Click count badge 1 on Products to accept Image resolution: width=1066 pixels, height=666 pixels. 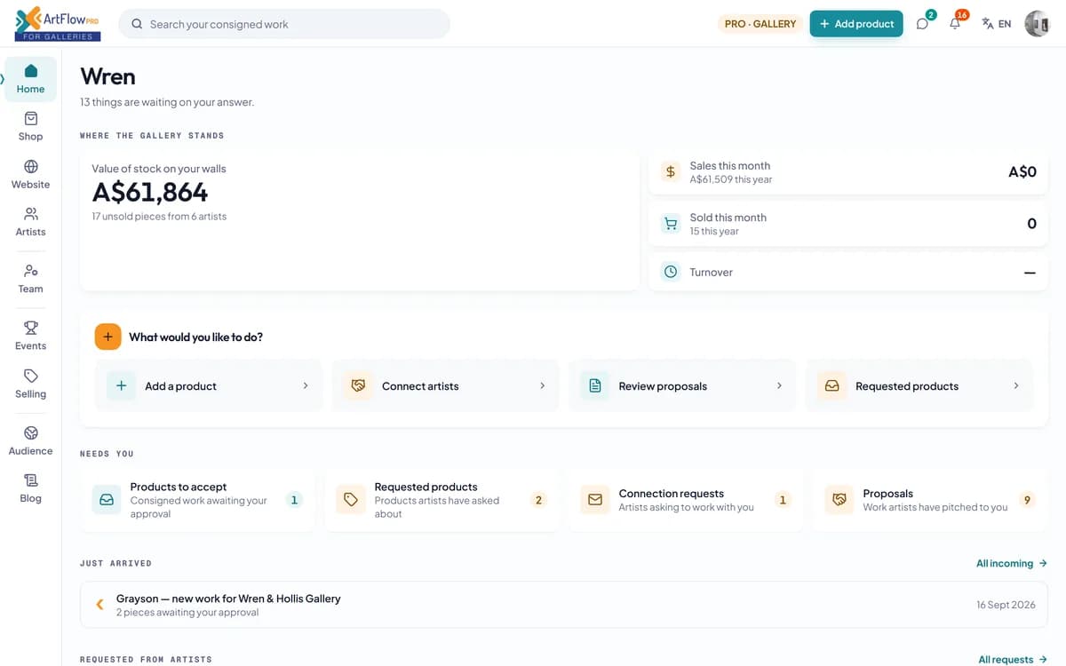294,500
